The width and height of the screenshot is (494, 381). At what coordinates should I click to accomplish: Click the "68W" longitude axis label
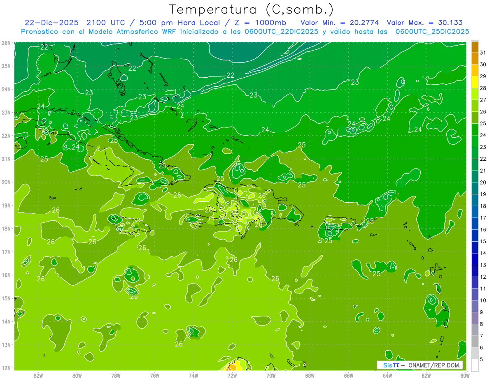click(310, 375)
